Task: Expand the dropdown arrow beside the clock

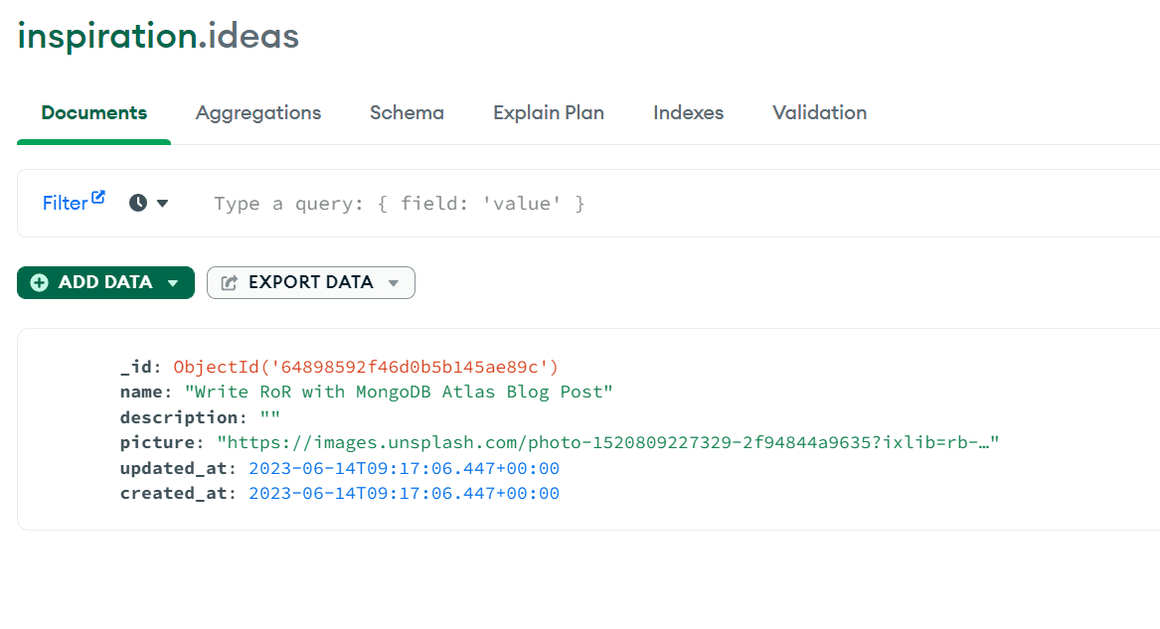Action: (163, 204)
